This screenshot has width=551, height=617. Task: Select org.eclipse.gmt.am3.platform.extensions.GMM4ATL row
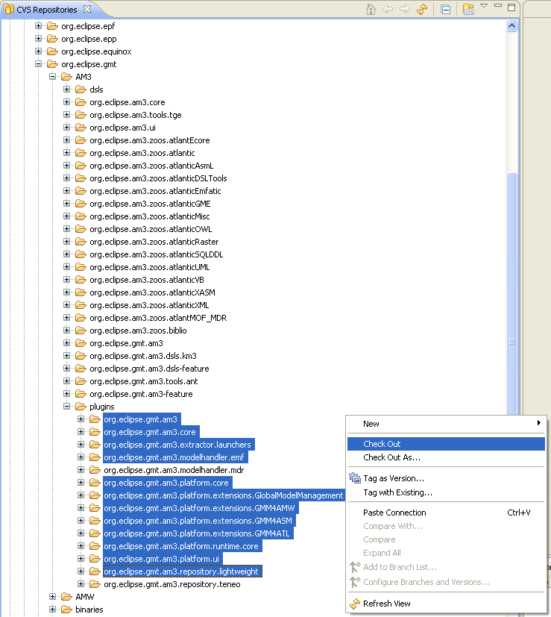[x=198, y=533]
